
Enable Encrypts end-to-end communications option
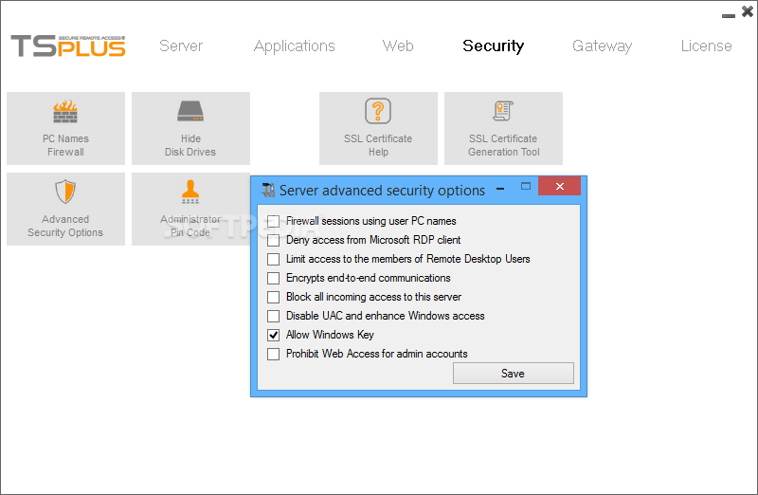click(x=273, y=278)
